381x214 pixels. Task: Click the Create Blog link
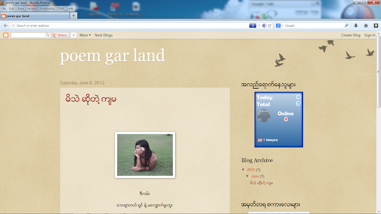[x=351, y=35]
